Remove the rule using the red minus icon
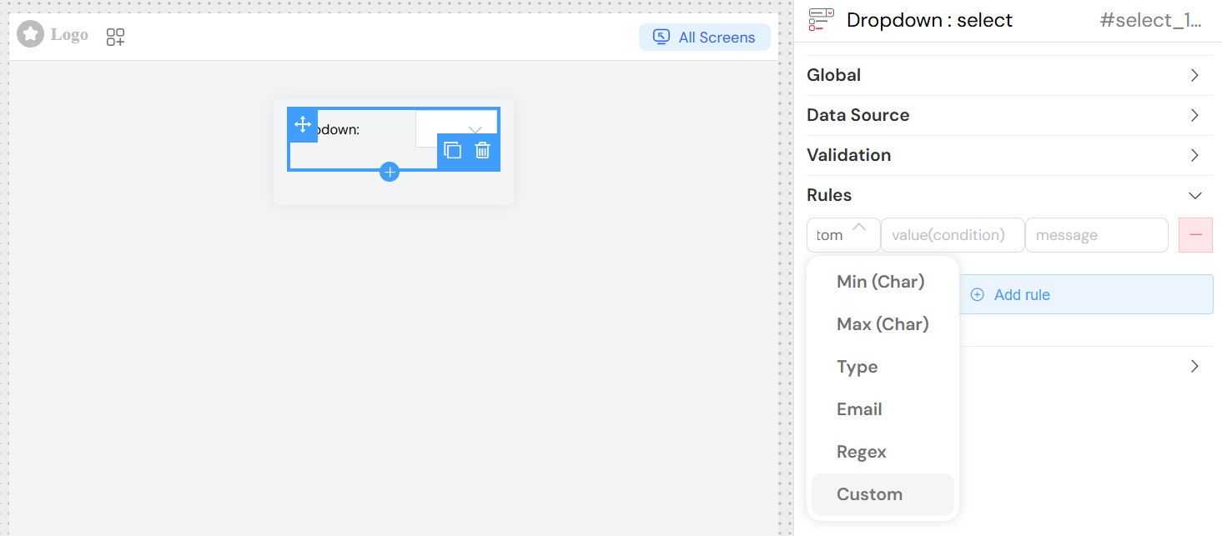The height and width of the screenshot is (536, 1222). [1195, 235]
